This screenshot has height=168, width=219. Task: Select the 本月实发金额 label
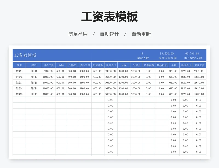click(193, 58)
